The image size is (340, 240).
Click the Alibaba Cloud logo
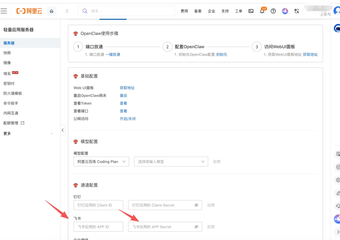pyautogui.click(x=29, y=11)
